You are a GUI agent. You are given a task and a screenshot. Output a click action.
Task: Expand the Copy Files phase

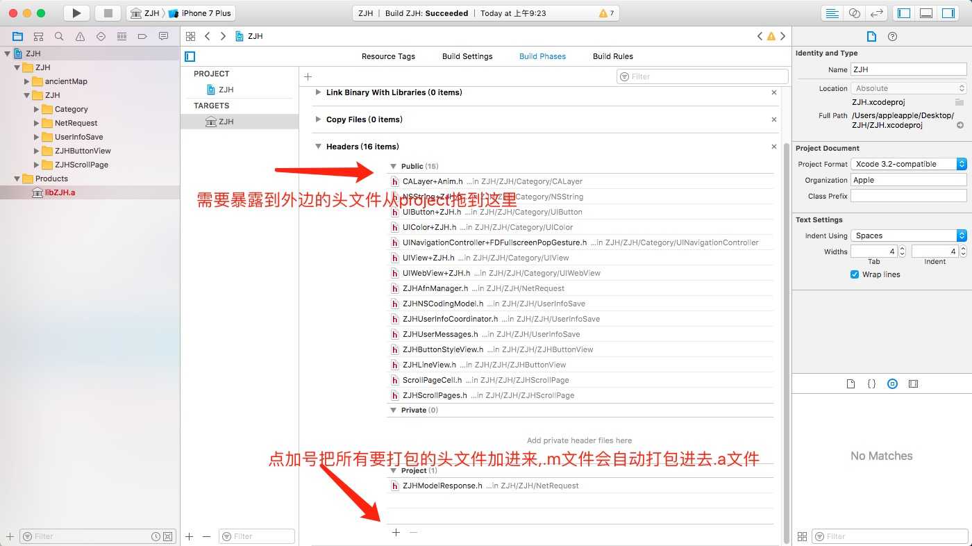click(319, 119)
